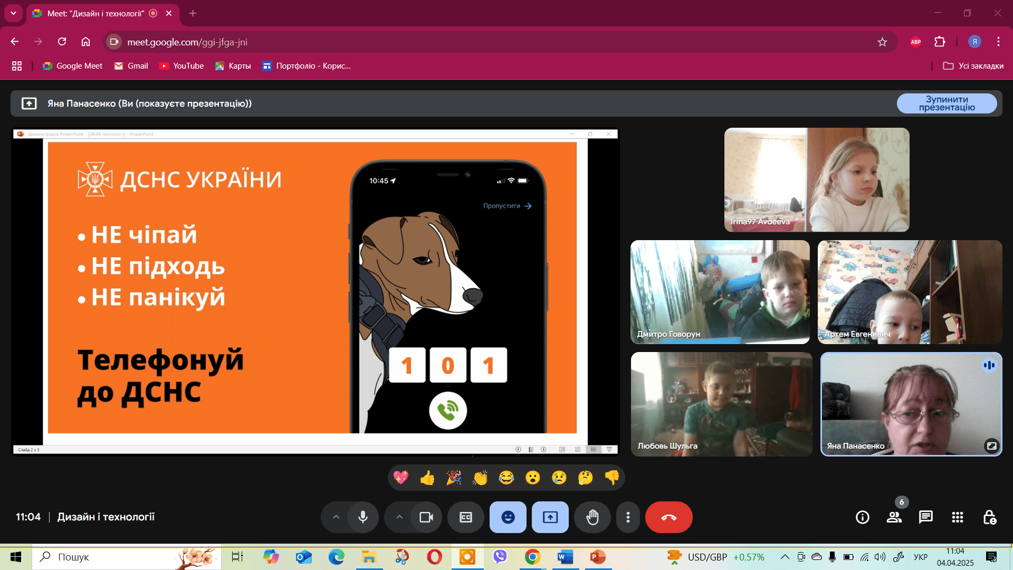
Task: Reload the current page
Action: pyautogui.click(x=62, y=42)
